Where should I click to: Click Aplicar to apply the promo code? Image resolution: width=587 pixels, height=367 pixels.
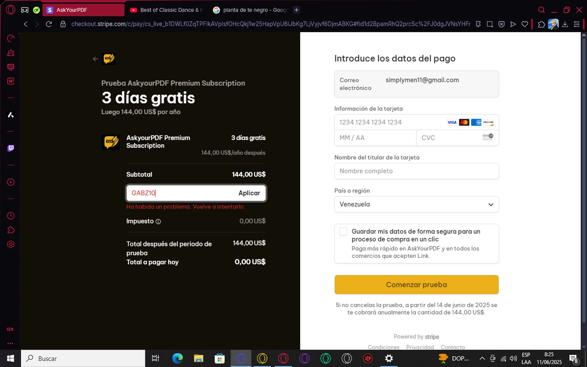coord(249,193)
